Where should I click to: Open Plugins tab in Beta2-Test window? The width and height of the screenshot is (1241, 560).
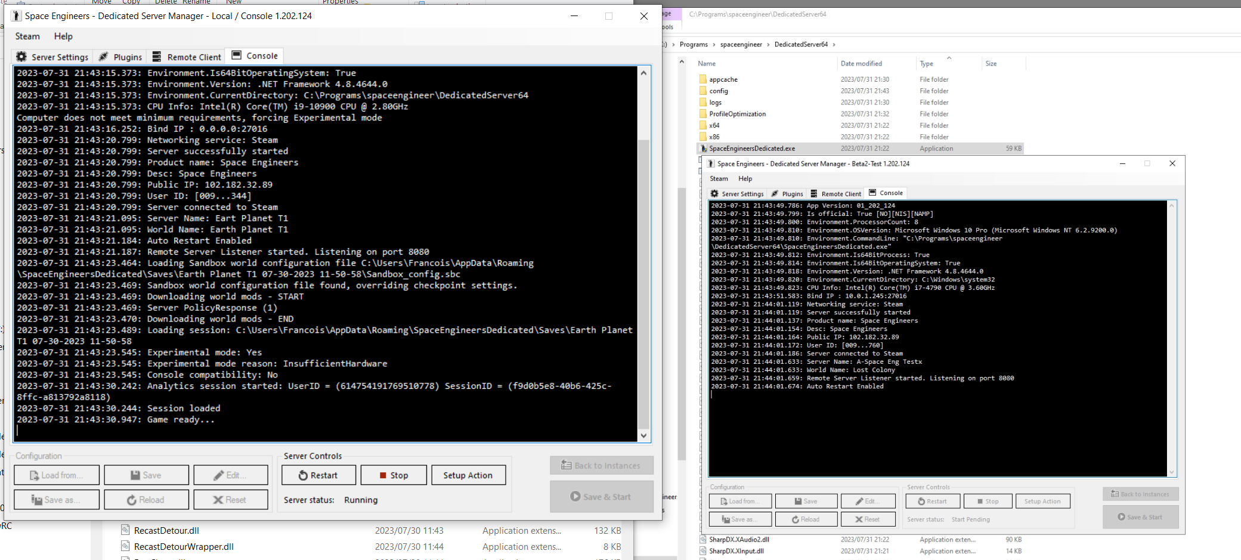click(787, 194)
